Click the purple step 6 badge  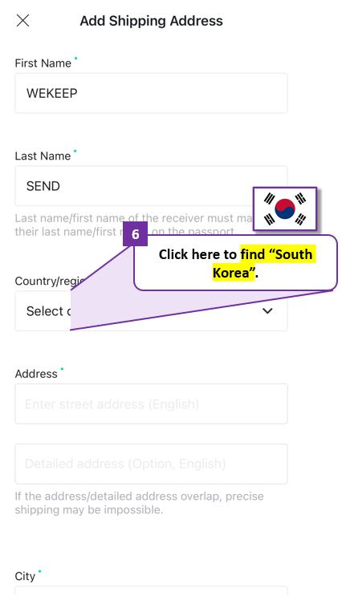click(x=135, y=233)
